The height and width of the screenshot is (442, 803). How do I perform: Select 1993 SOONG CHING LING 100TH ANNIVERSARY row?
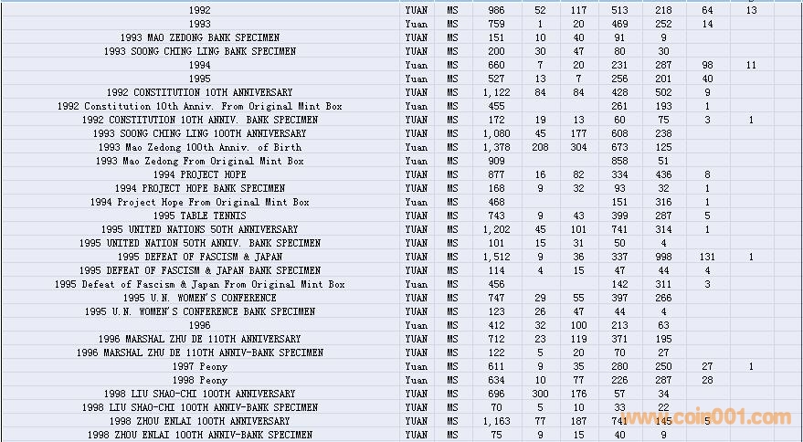(199, 133)
